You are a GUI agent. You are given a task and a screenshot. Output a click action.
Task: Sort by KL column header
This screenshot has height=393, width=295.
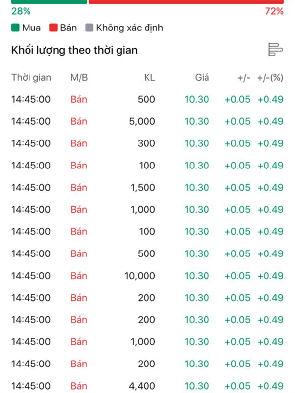(x=149, y=78)
